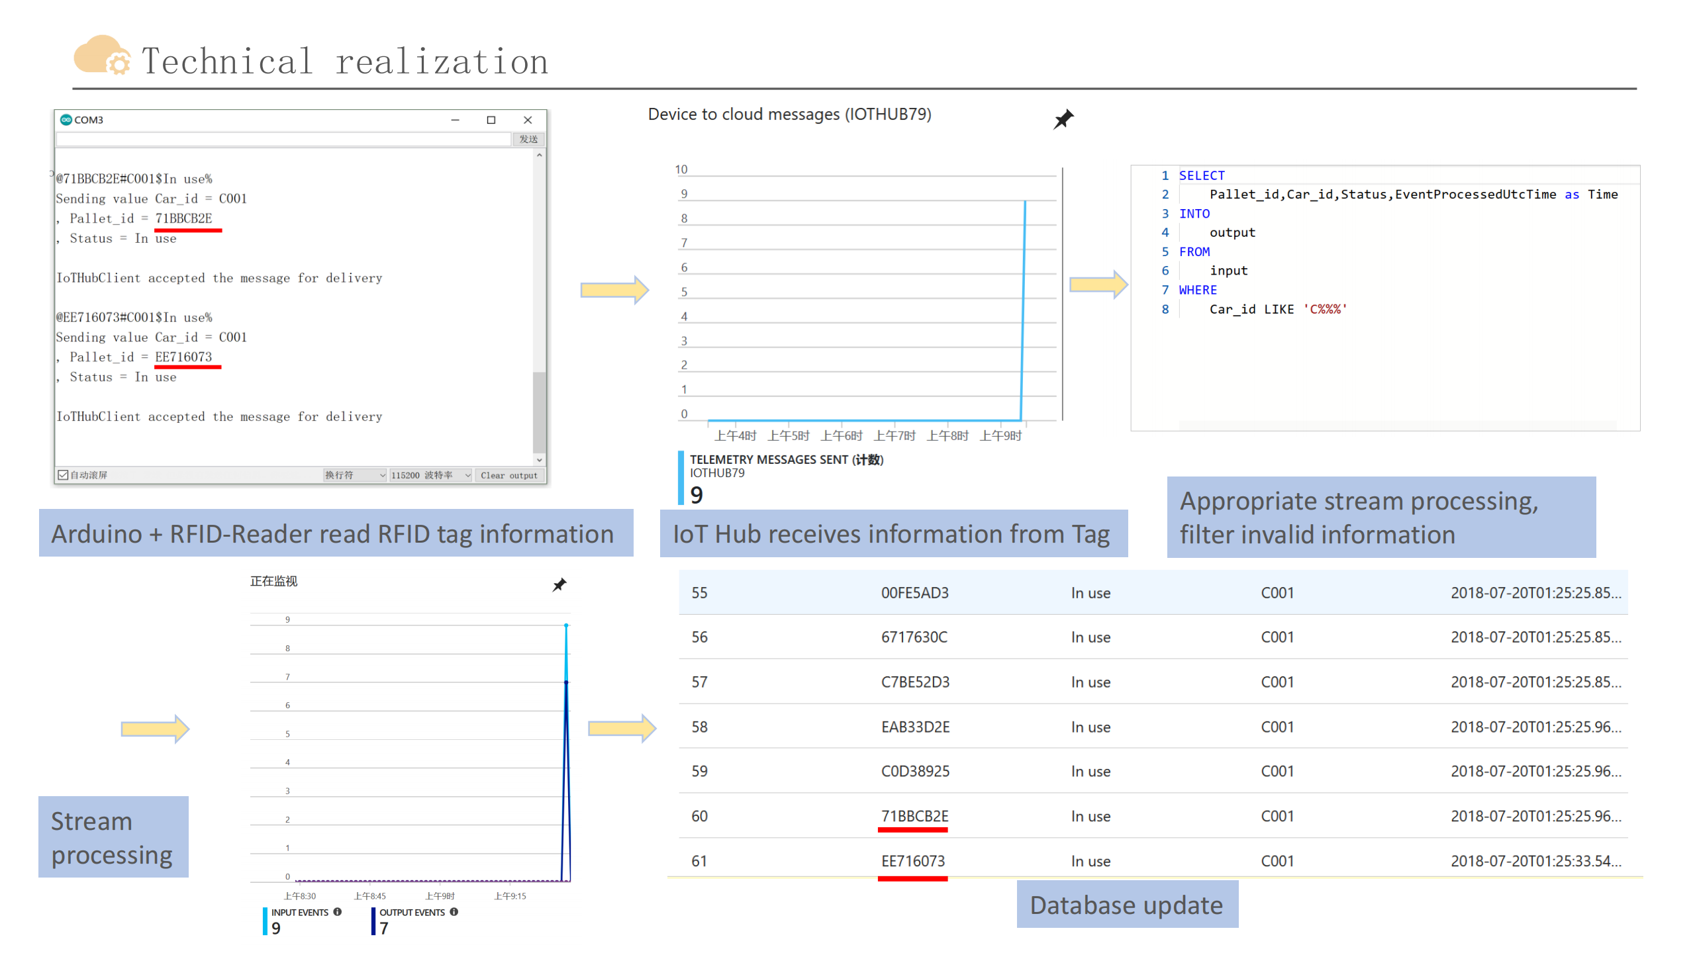Viewport: 1695px width, 953px height.
Task: Click info icon next to INPUT EVENTS
Action: click(x=338, y=912)
